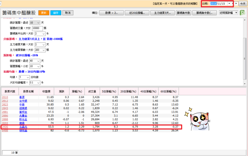Open stock name link 環球晶

pos(23,131)
